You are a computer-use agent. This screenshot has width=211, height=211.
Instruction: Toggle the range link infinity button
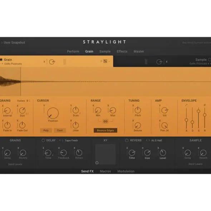click(105, 121)
